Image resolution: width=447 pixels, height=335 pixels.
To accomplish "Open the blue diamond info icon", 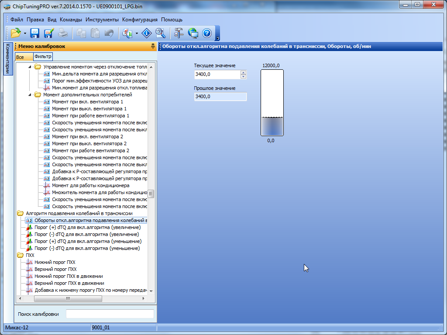I will coord(148,33).
